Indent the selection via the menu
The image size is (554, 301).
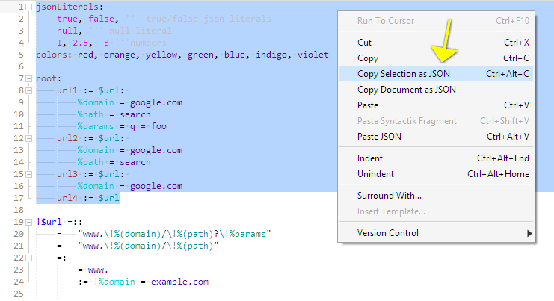pos(370,158)
